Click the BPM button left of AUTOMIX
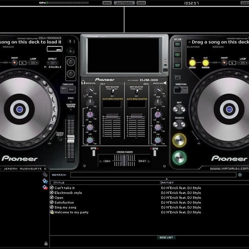 point(107,3)
